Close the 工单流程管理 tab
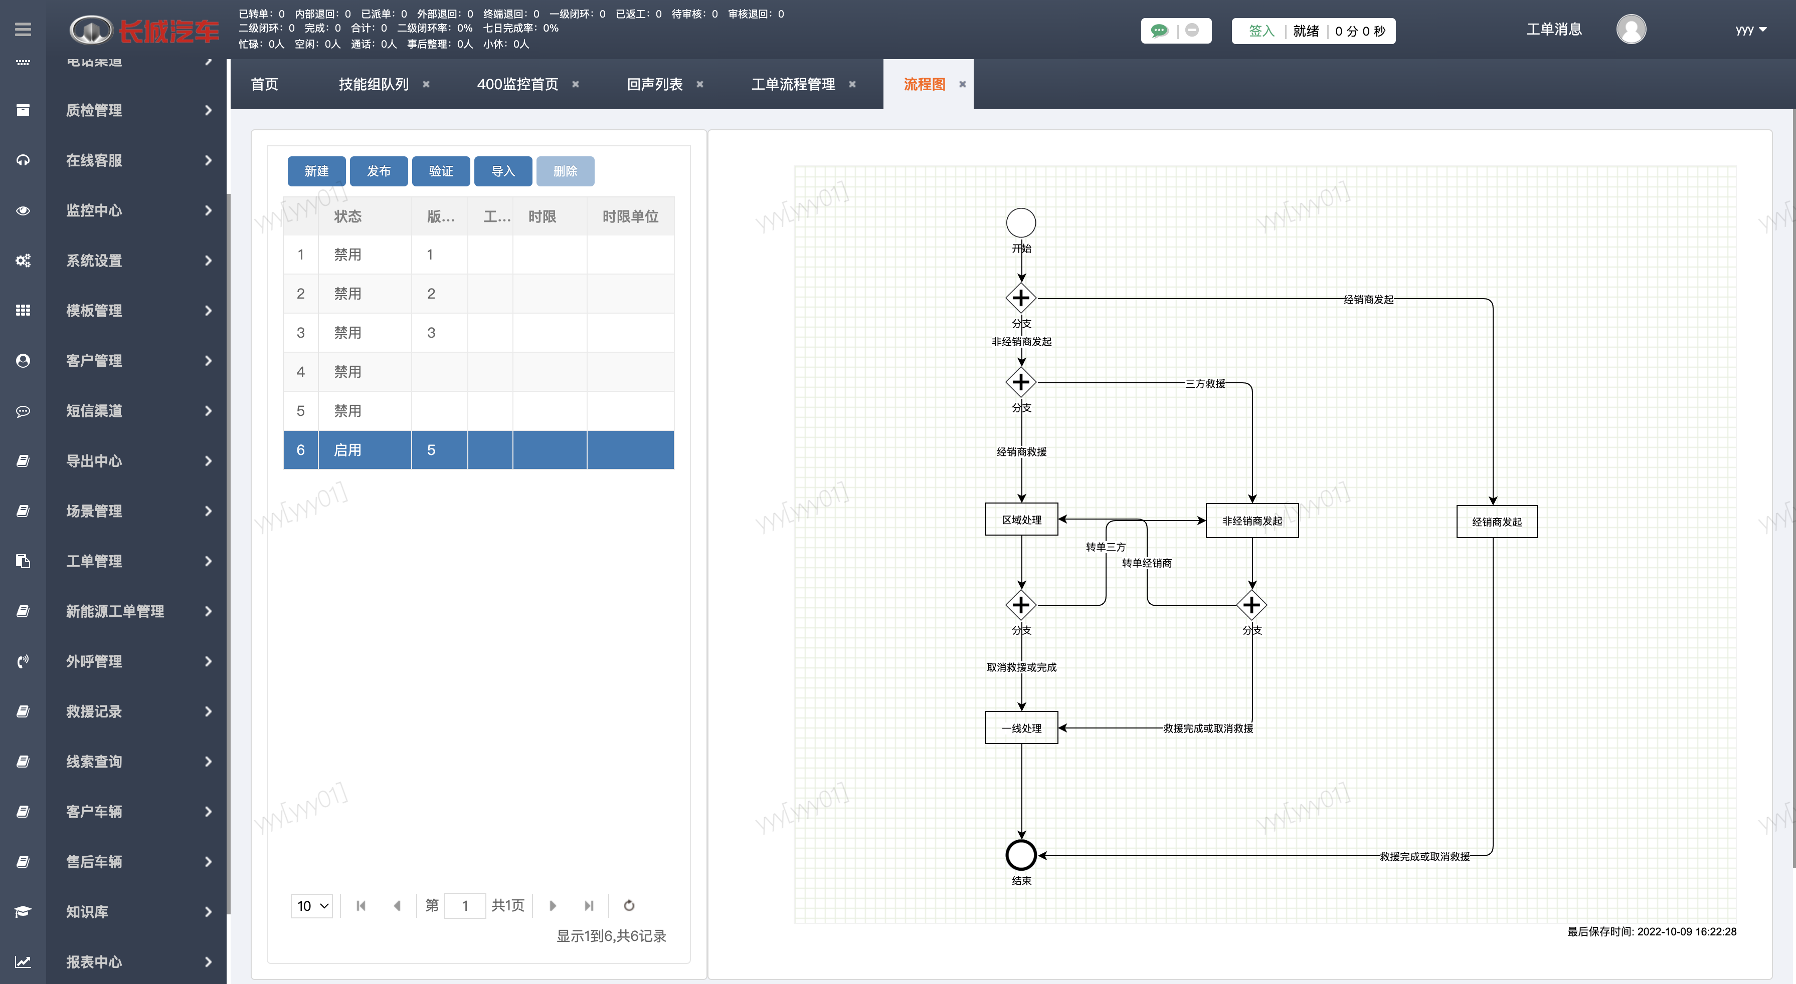The height and width of the screenshot is (984, 1796). tap(852, 84)
